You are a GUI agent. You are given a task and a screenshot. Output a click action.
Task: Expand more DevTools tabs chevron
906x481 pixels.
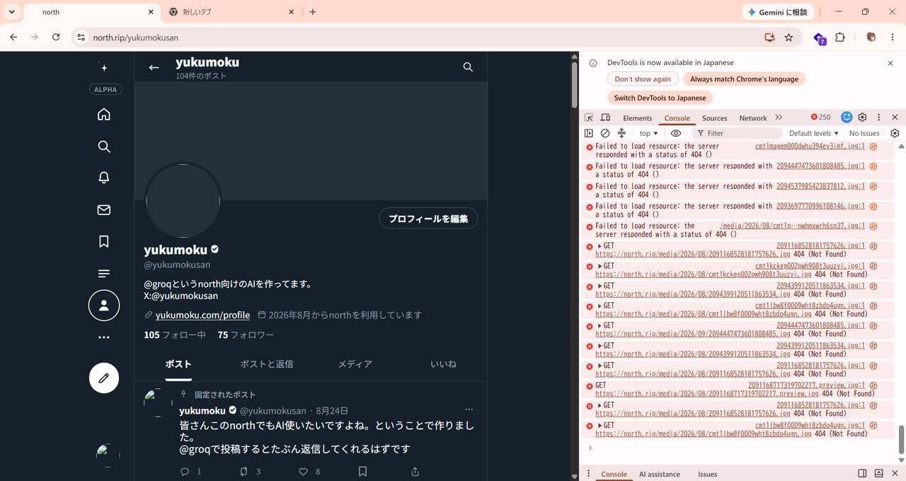pyautogui.click(x=779, y=117)
